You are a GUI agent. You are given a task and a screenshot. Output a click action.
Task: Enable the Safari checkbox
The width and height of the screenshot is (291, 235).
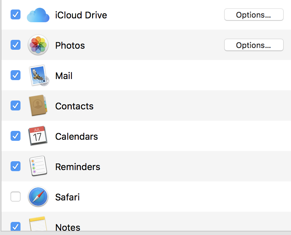click(x=16, y=197)
